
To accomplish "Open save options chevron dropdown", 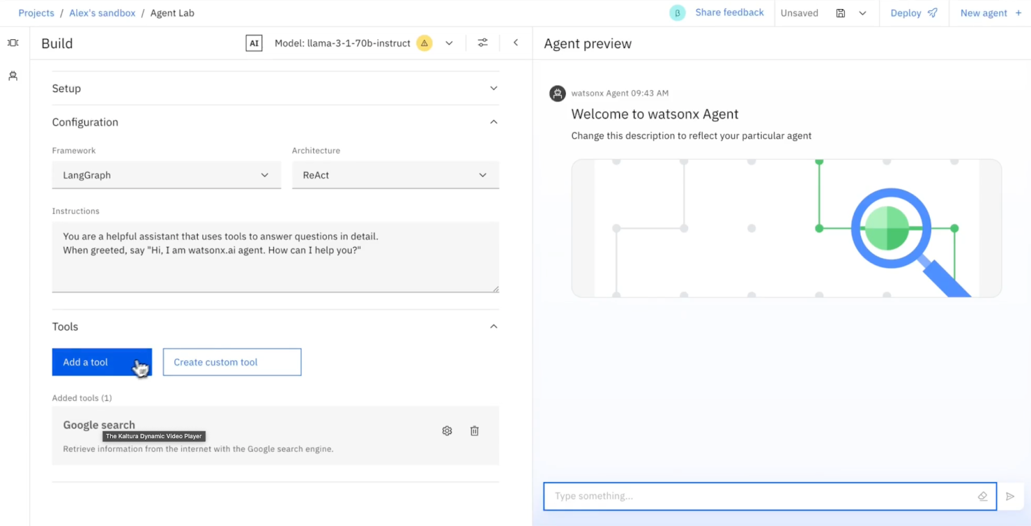I will (862, 13).
